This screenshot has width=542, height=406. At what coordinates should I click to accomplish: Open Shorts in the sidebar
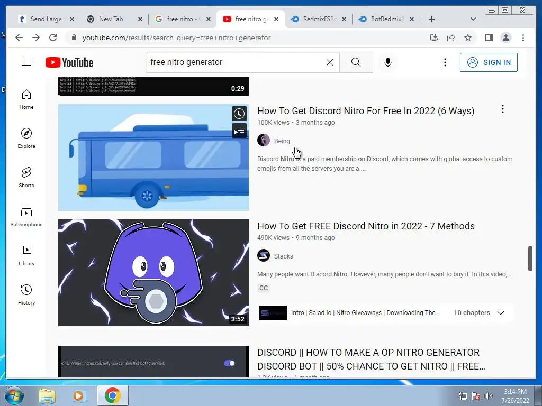tap(26, 178)
